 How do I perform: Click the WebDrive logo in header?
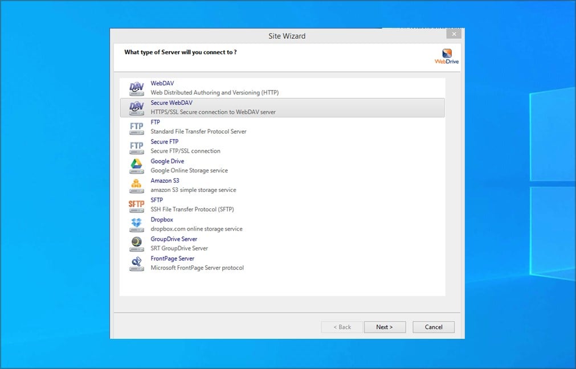click(447, 56)
